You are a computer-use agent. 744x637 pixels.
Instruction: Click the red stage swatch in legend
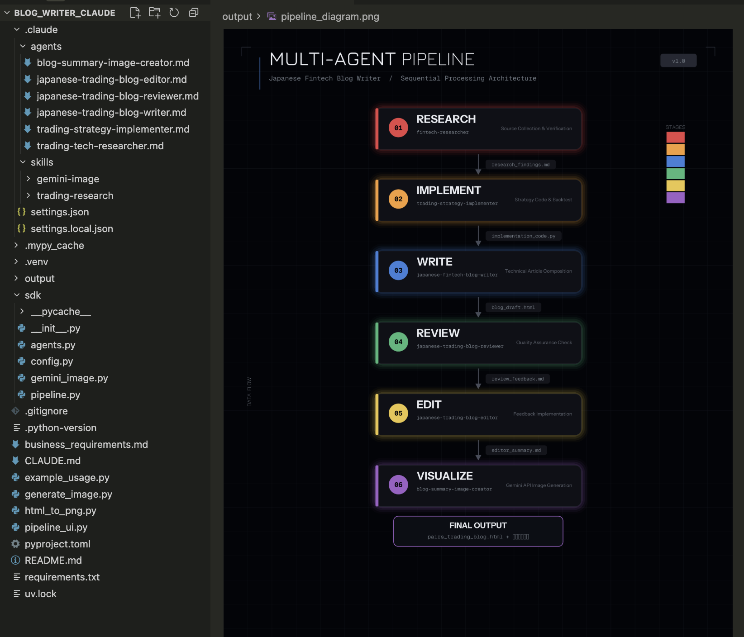point(675,137)
